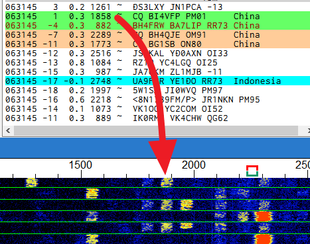Select the DS3LXY JN1PCA -13 message
The image size is (310, 244).
(x=157, y=7)
